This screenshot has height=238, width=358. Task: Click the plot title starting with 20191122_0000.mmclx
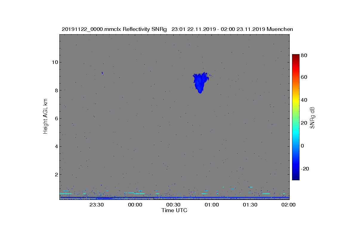coord(177,29)
